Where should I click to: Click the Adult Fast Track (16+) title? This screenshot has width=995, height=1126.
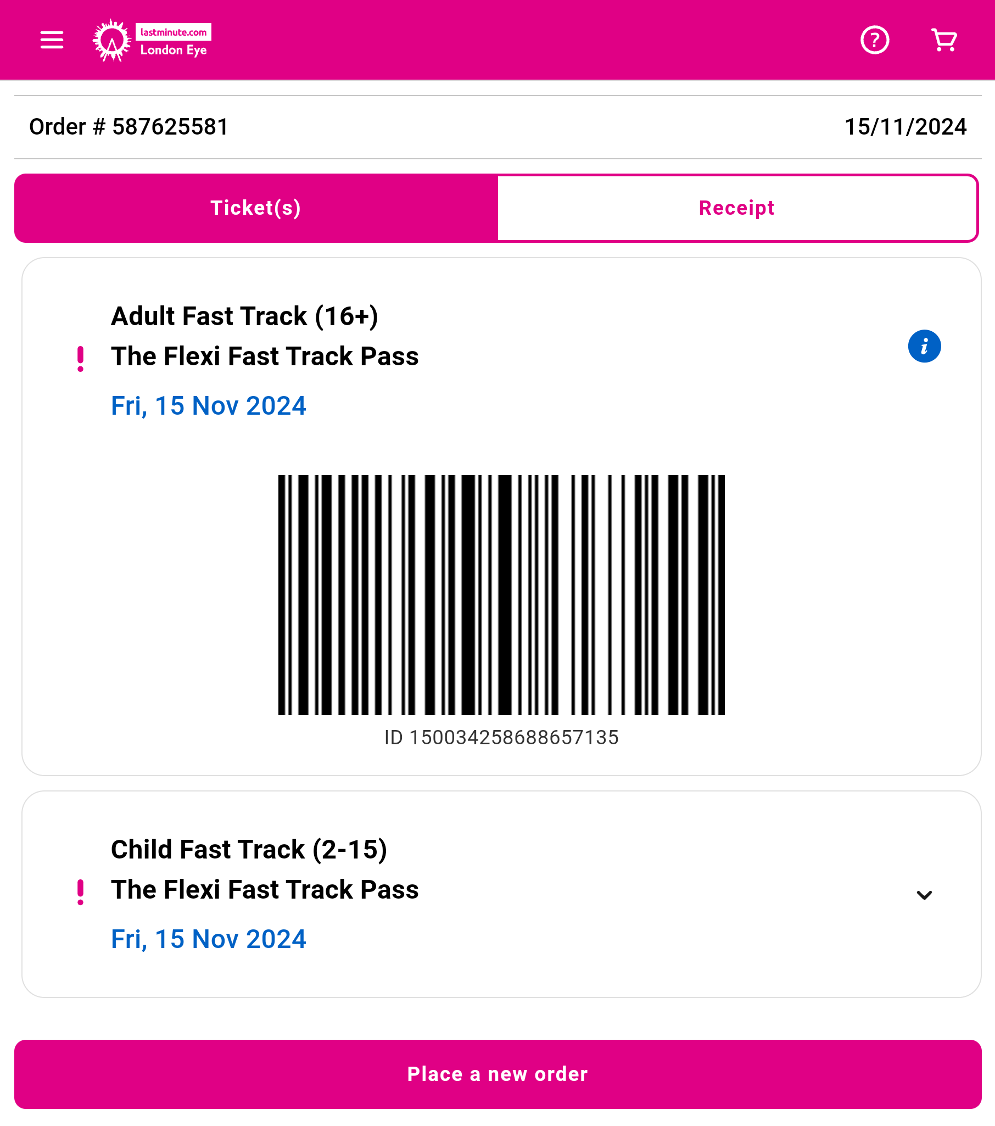(x=244, y=316)
